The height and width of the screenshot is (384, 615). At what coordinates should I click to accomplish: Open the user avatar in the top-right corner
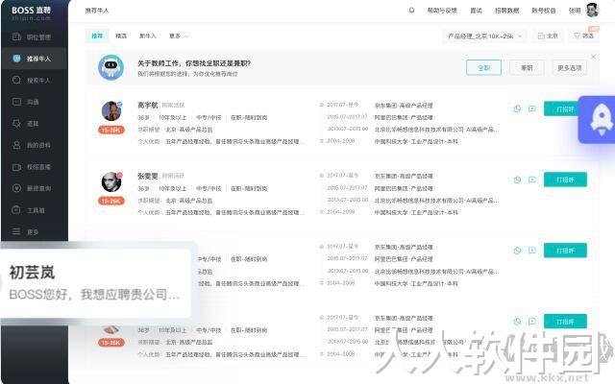592,10
